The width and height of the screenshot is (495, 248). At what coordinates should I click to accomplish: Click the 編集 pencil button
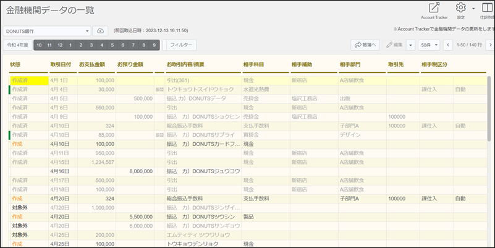[394, 45]
